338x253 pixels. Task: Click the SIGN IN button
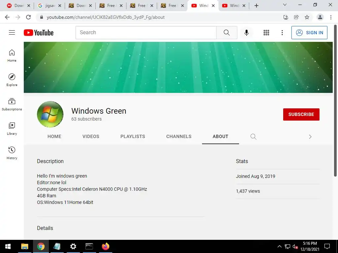[309, 33]
